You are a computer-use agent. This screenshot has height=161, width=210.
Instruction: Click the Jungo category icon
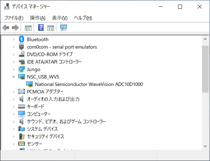22,69
